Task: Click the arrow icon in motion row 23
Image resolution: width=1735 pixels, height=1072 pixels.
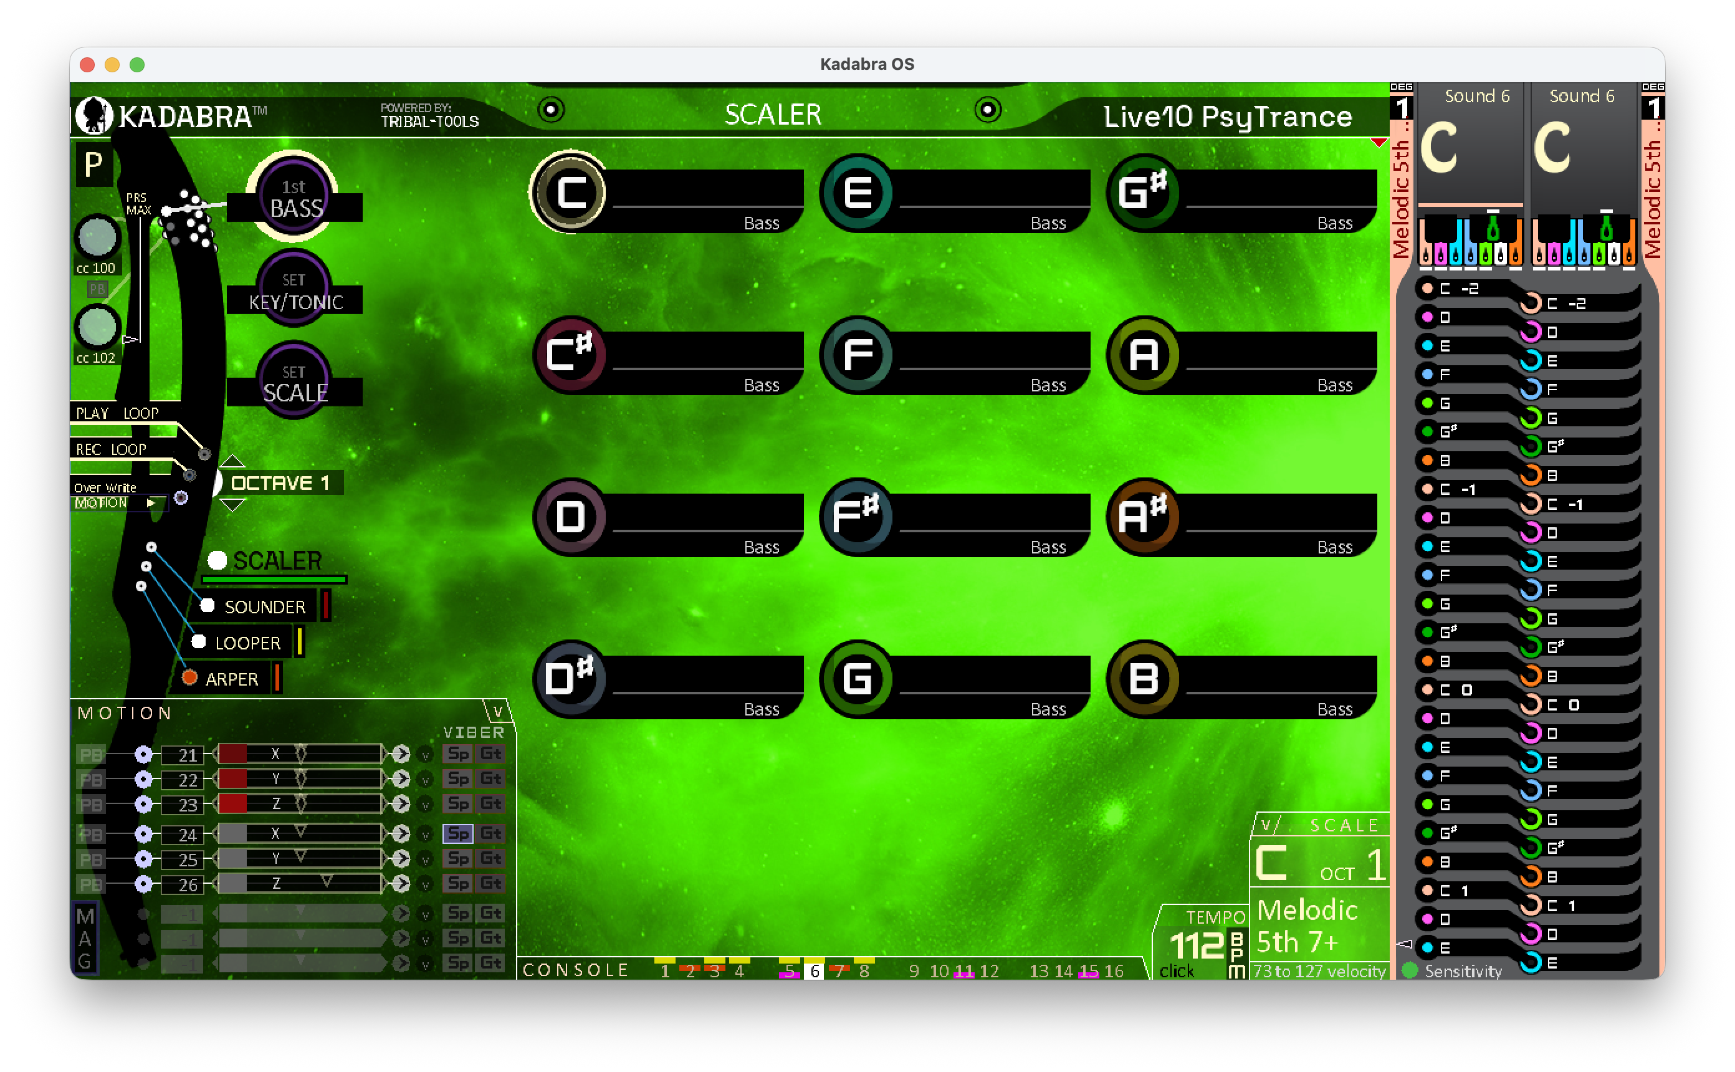Action: coord(401,804)
